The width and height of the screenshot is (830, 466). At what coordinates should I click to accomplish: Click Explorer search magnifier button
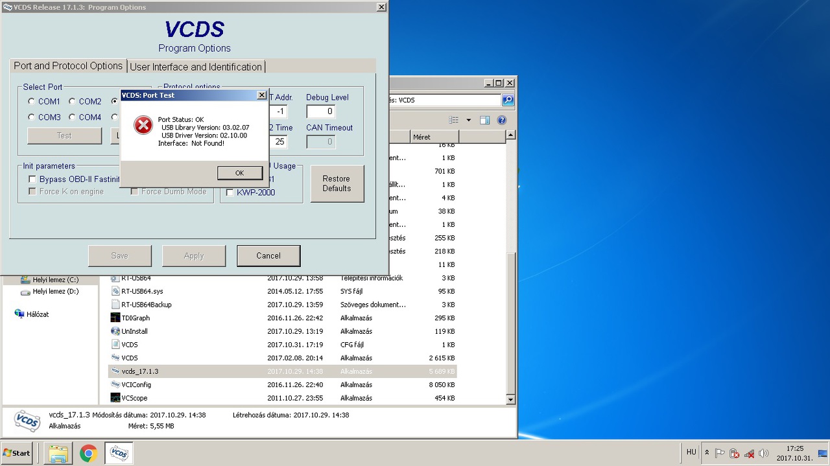508,100
